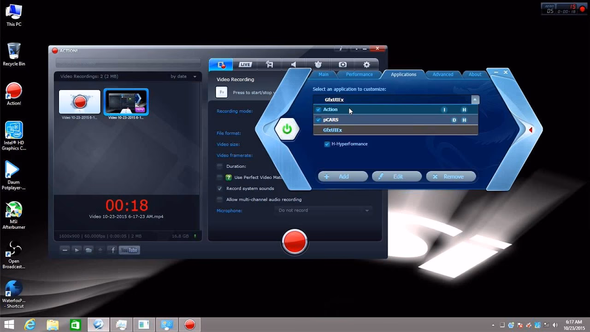Open This PC desktop icon

pyautogui.click(x=14, y=15)
